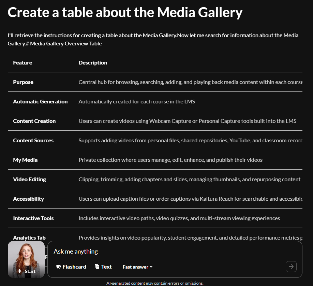Open the Fast answer mode dropdown
Screen dimensions: 313x286
click(x=137, y=267)
